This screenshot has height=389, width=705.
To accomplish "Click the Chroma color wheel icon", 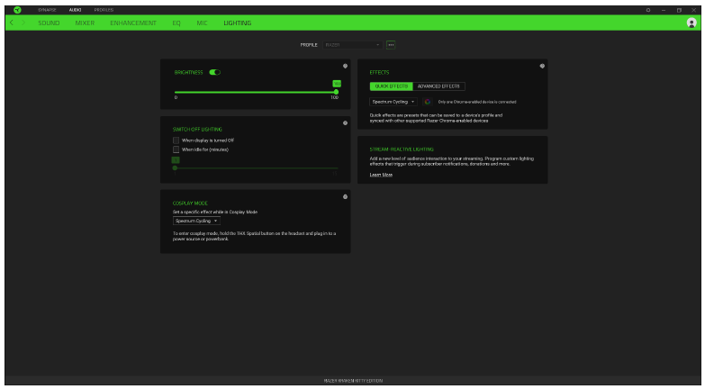I will click(x=427, y=102).
